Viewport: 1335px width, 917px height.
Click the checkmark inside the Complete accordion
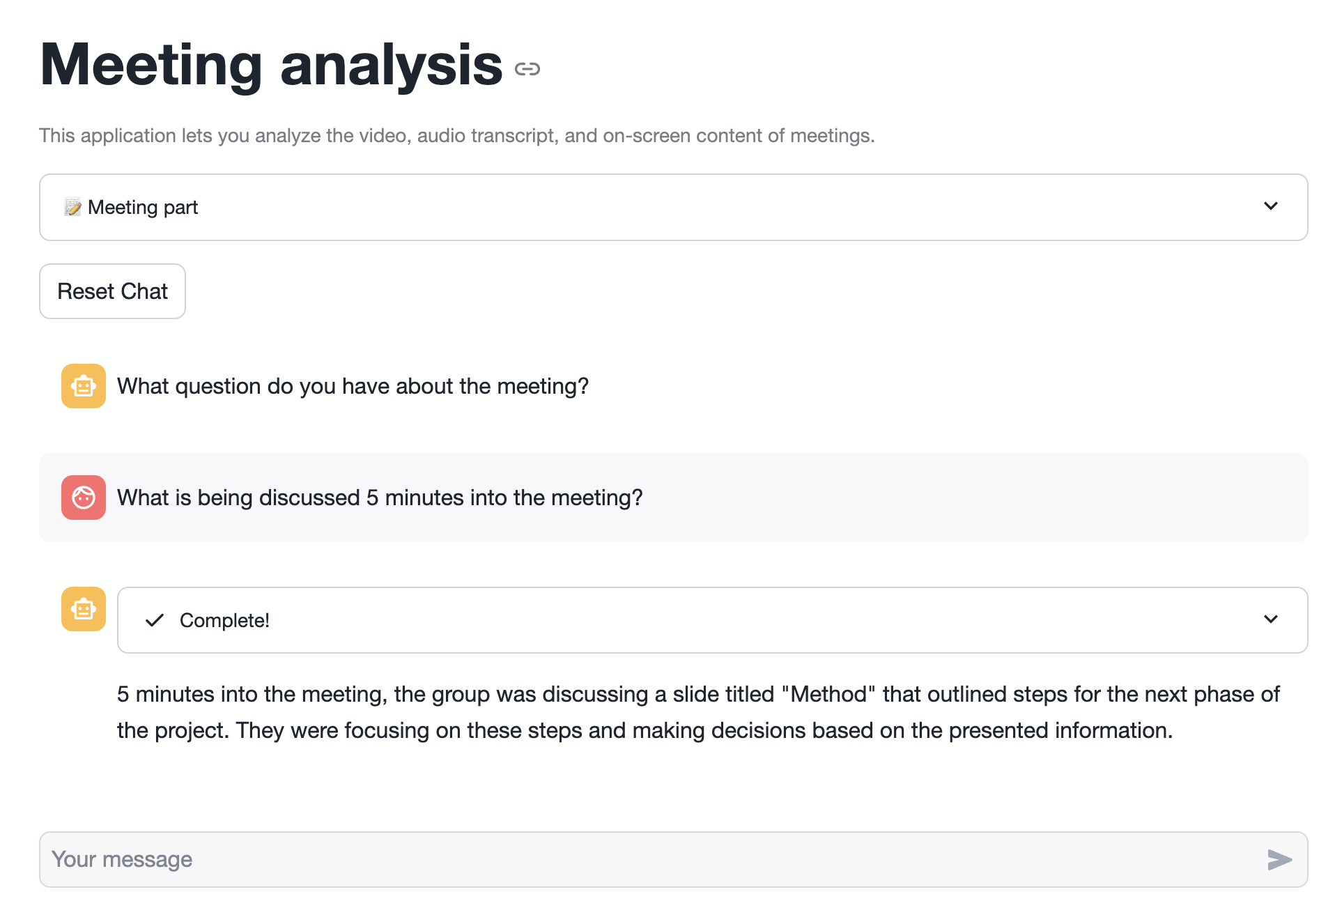point(155,620)
